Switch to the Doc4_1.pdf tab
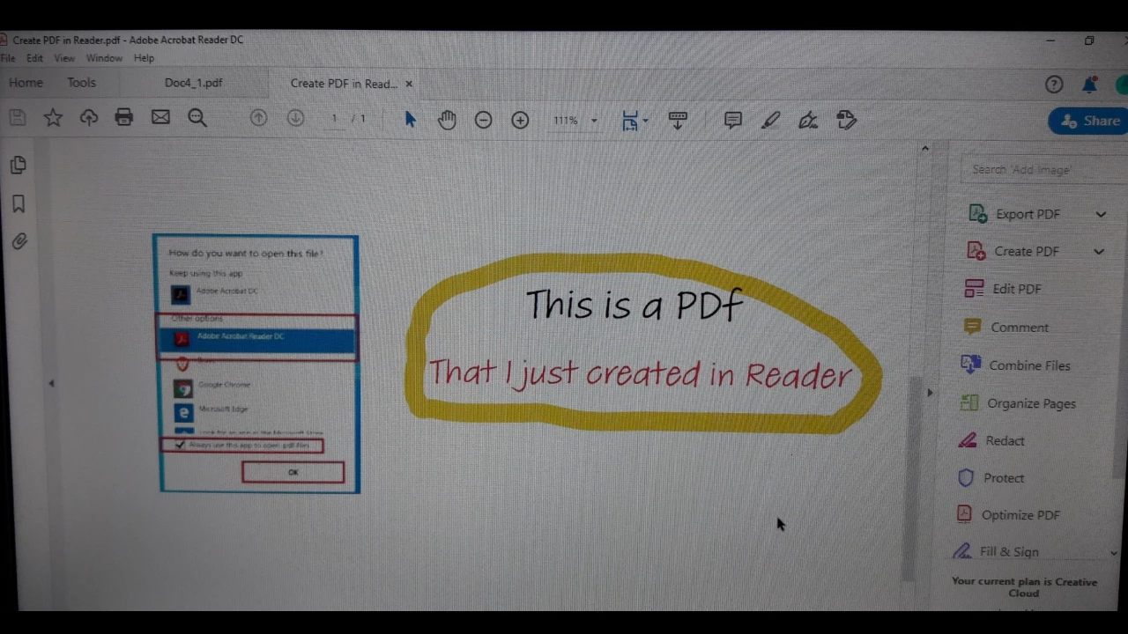This screenshot has height=634, width=1128. pos(193,83)
